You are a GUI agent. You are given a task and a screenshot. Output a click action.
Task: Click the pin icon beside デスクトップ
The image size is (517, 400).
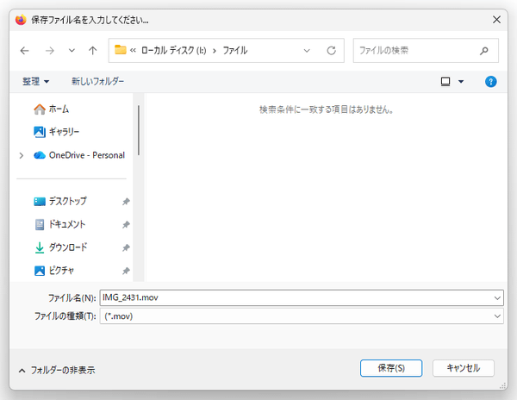click(x=126, y=202)
